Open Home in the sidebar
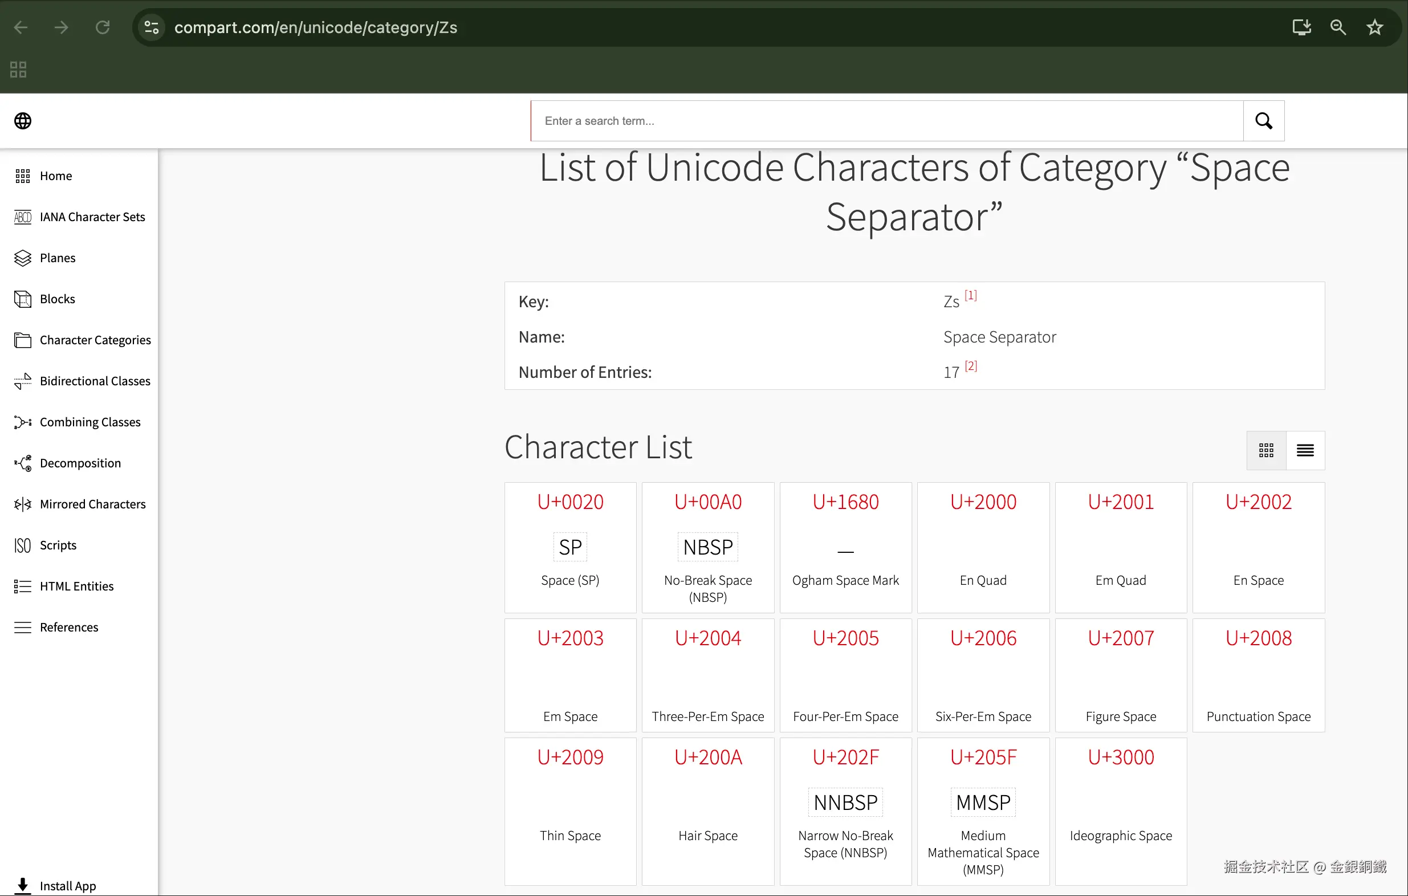Screen dimensions: 1408x896 tap(55, 176)
